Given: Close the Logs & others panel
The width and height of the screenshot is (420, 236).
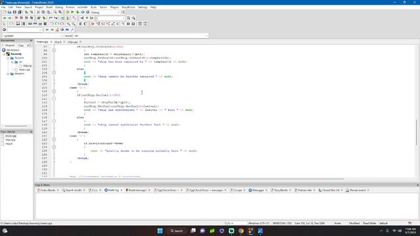Looking at the screenshot, I should pos(417,185).
